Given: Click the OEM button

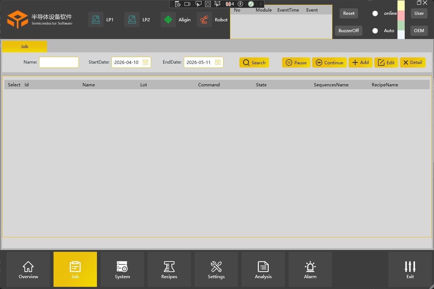Looking at the screenshot, I should coord(419,31).
